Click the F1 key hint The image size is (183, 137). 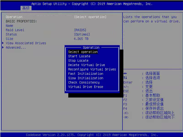pyautogui.click(x=125, y=95)
